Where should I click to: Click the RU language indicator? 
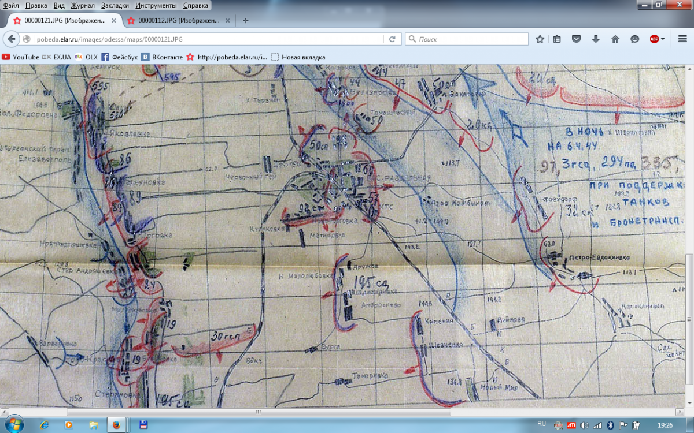541,424
